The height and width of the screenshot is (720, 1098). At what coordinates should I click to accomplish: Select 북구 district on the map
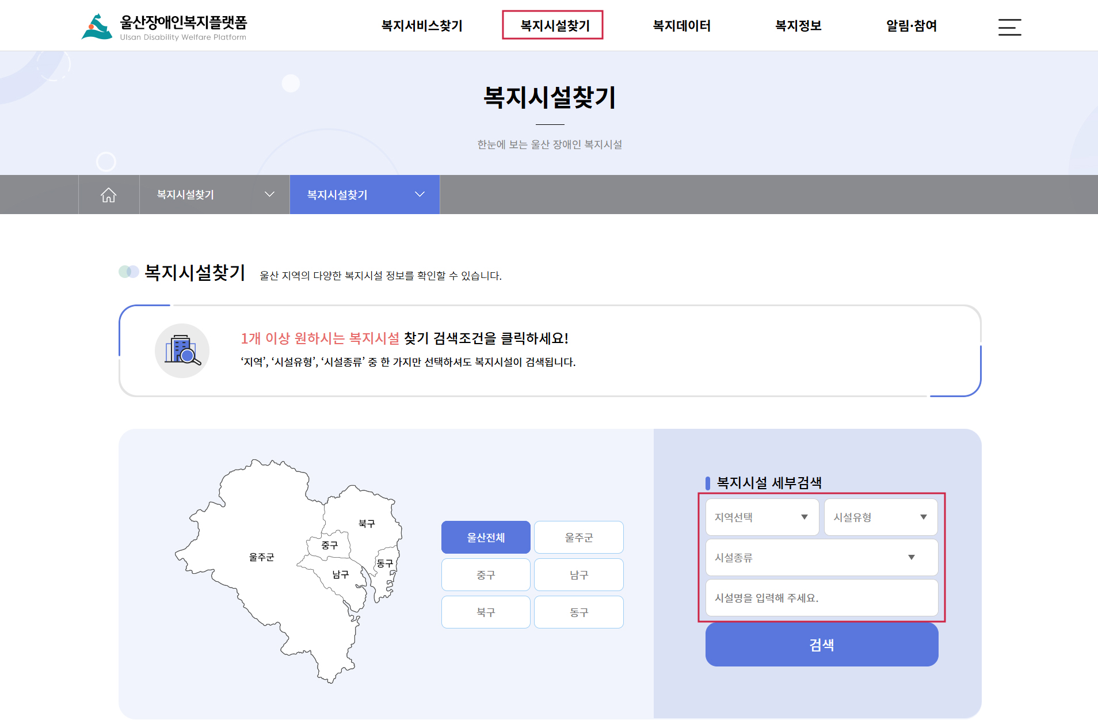pyautogui.click(x=366, y=523)
